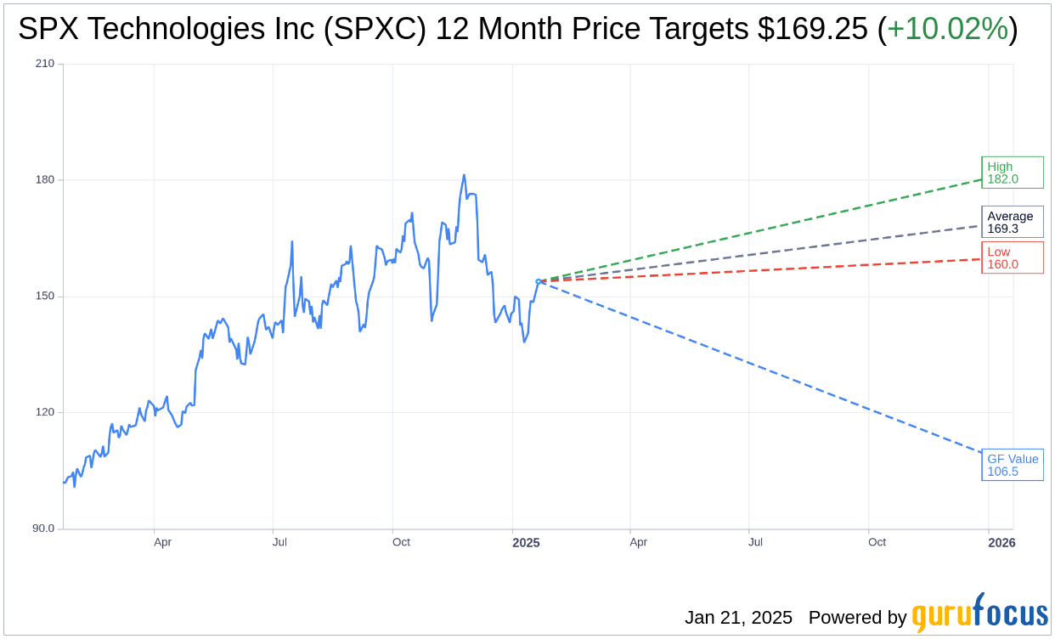Select the Average 169.3 target label

tap(1012, 222)
